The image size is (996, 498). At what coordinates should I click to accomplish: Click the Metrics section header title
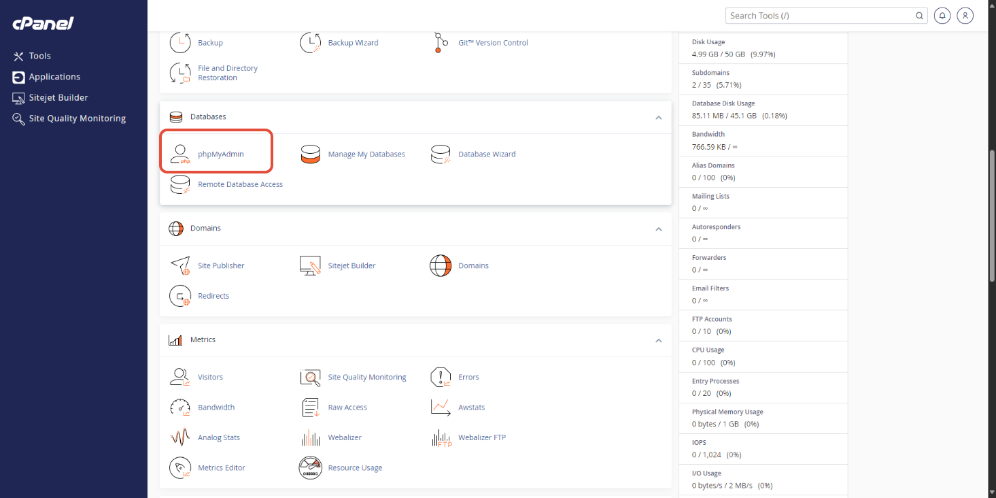(203, 340)
